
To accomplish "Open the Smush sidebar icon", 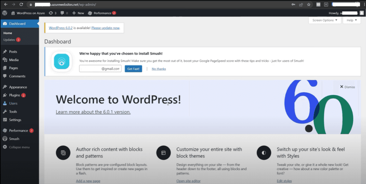I will point(5,139).
